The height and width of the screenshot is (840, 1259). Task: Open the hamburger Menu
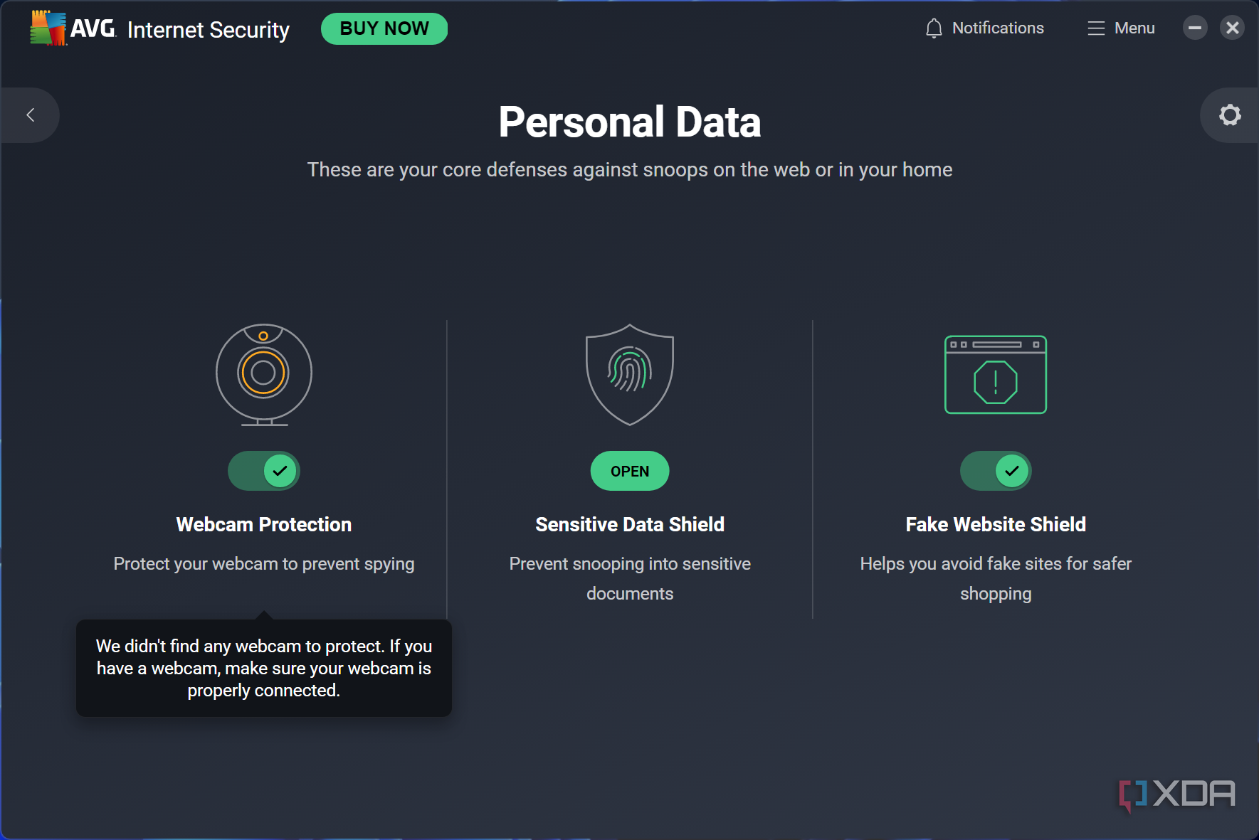click(x=1121, y=28)
